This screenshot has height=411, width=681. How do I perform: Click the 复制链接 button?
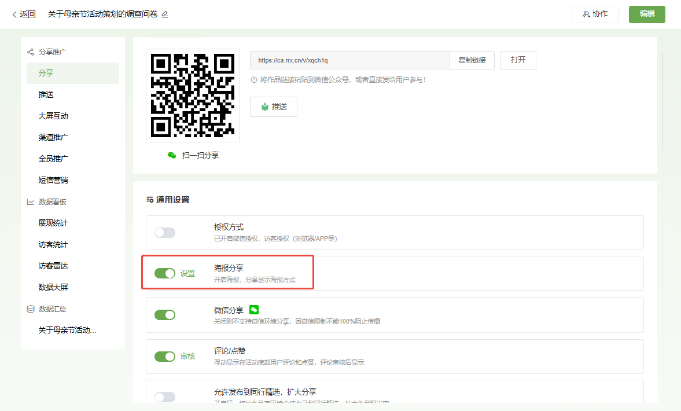click(472, 60)
